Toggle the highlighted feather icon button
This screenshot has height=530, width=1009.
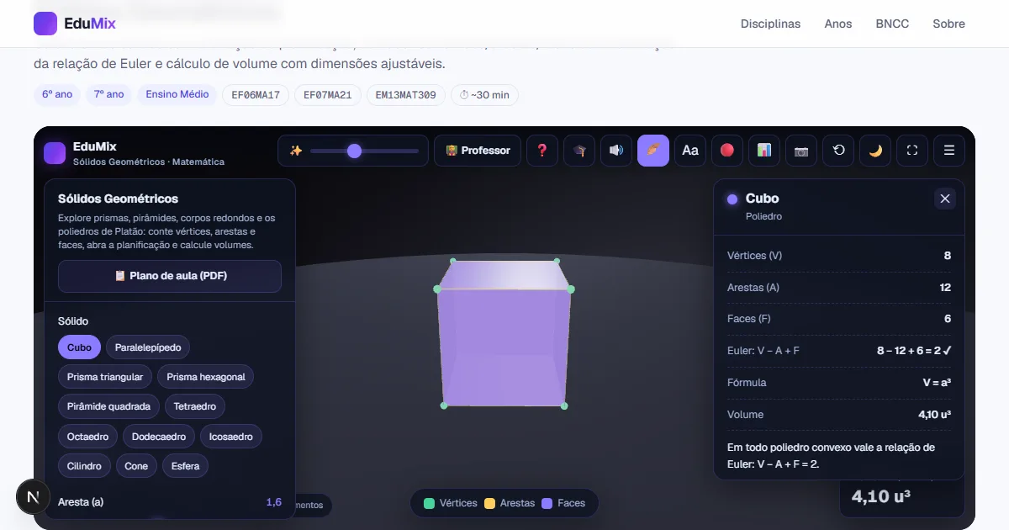point(653,151)
